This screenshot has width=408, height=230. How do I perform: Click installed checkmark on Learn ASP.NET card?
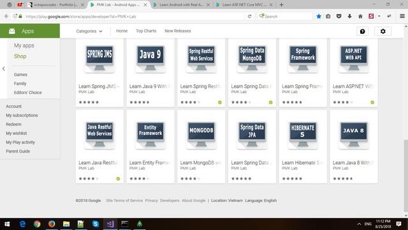click(x=372, y=102)
